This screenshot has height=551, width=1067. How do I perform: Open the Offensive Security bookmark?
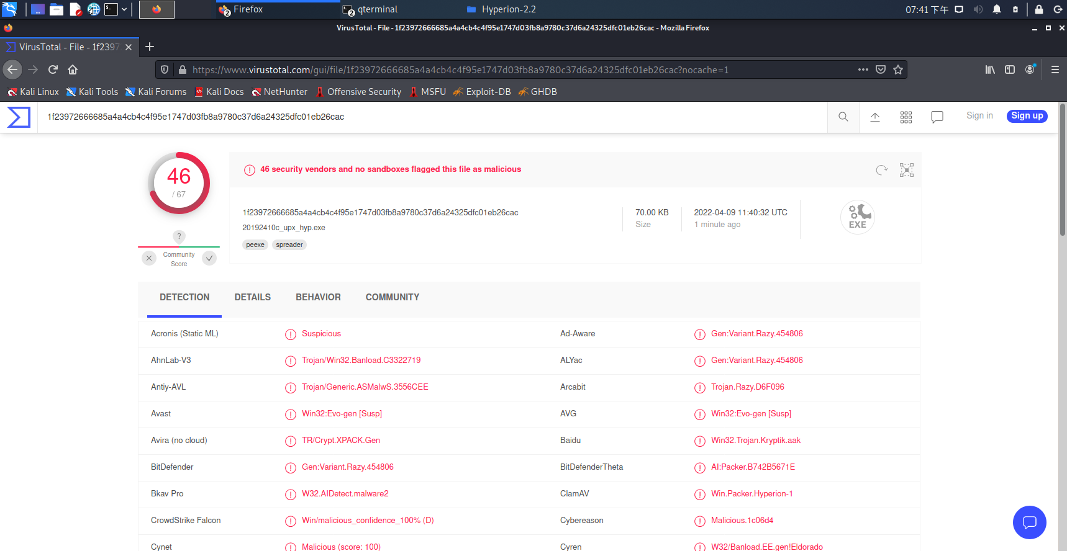(x=359, y=92)
